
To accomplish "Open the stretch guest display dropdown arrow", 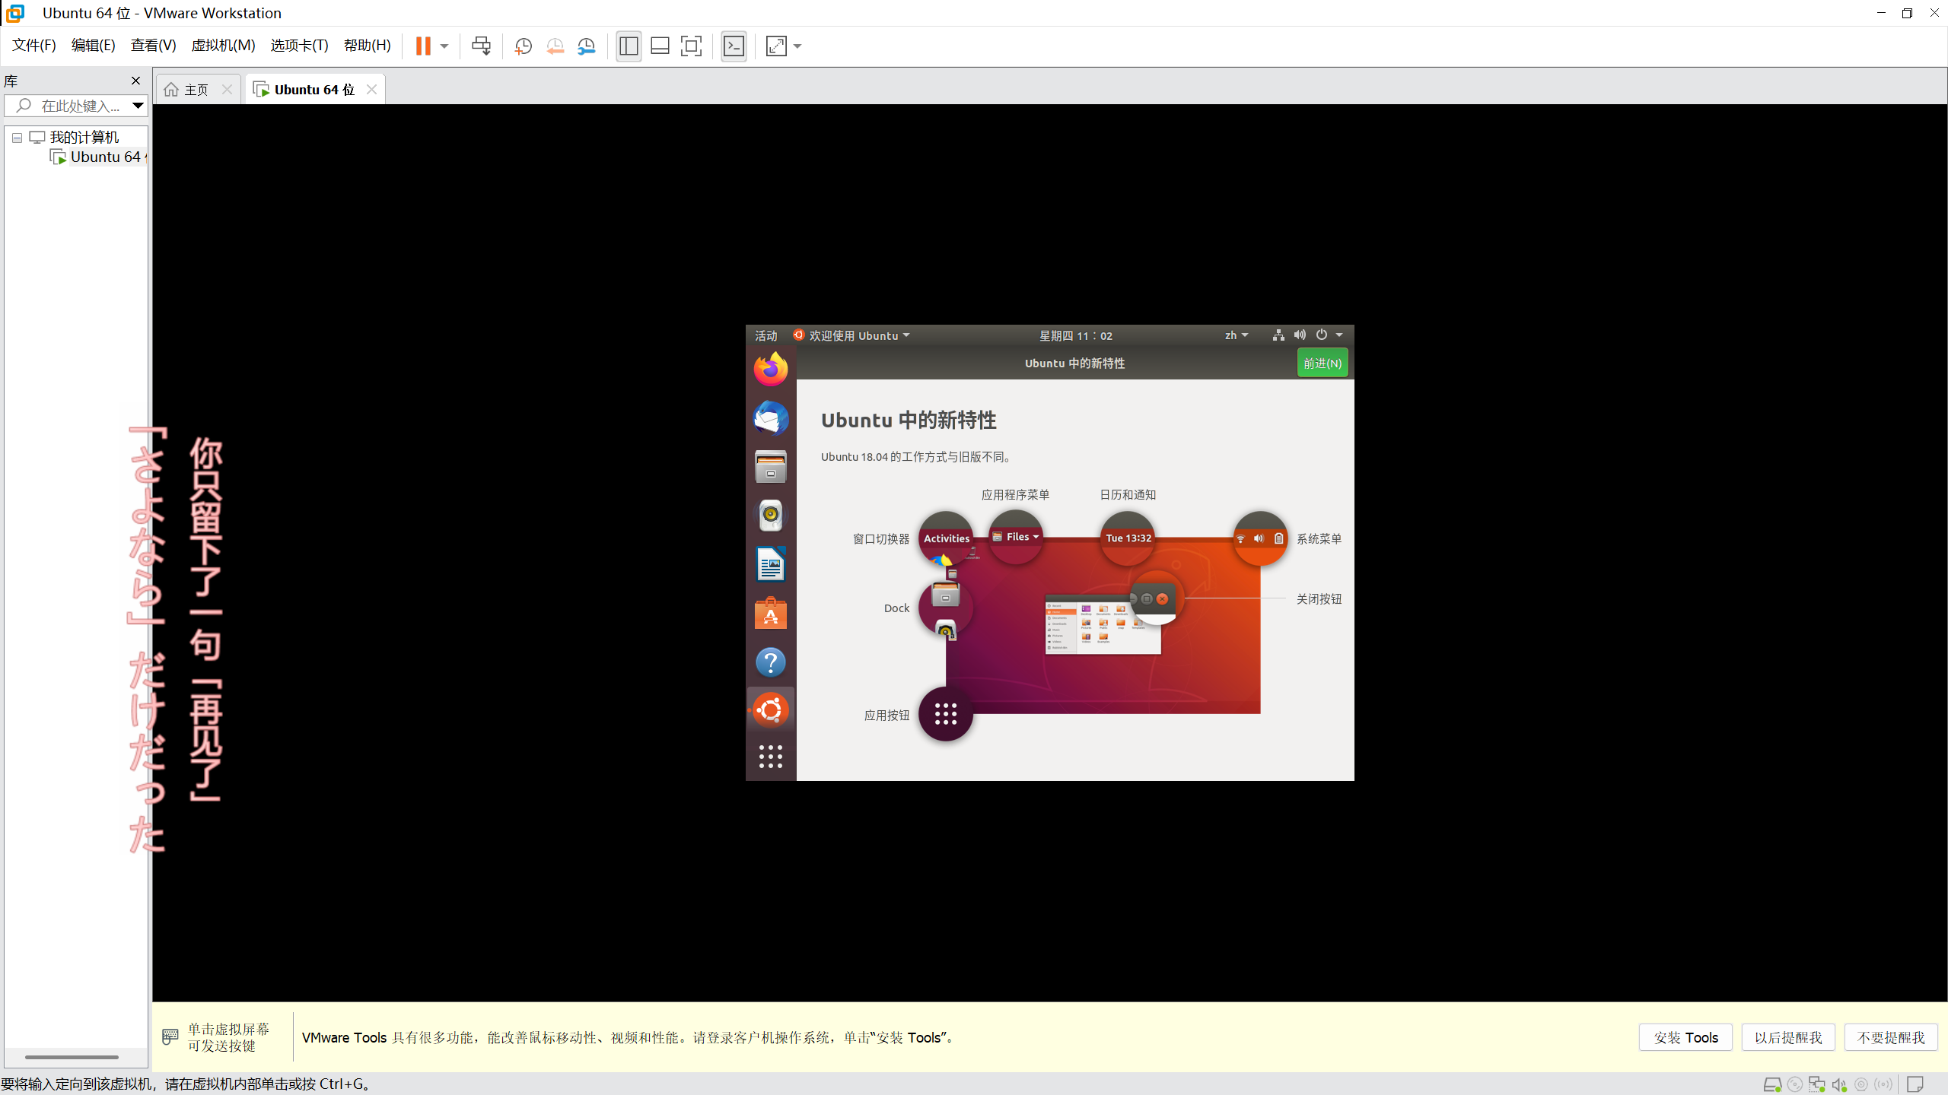I will 797,46.
